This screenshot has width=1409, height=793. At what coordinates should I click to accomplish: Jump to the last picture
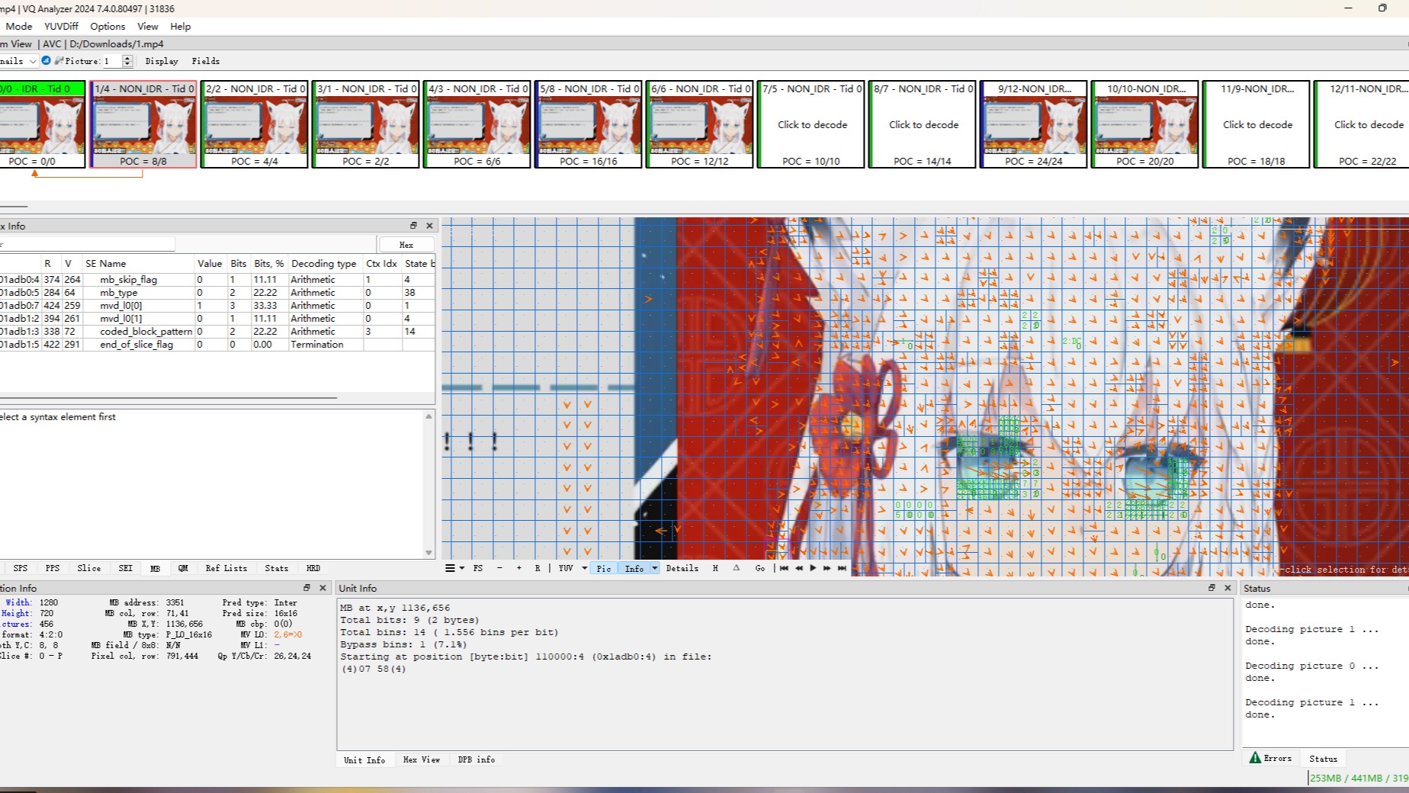click(842, 568)
